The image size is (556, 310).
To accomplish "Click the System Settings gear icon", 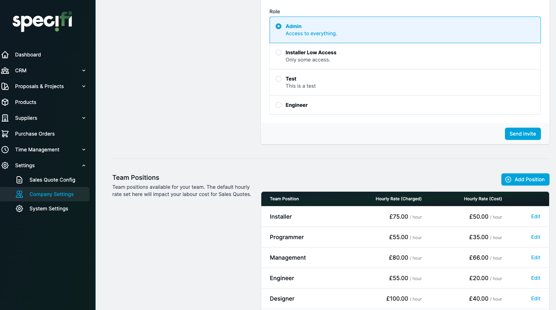I will pos(19,209).
